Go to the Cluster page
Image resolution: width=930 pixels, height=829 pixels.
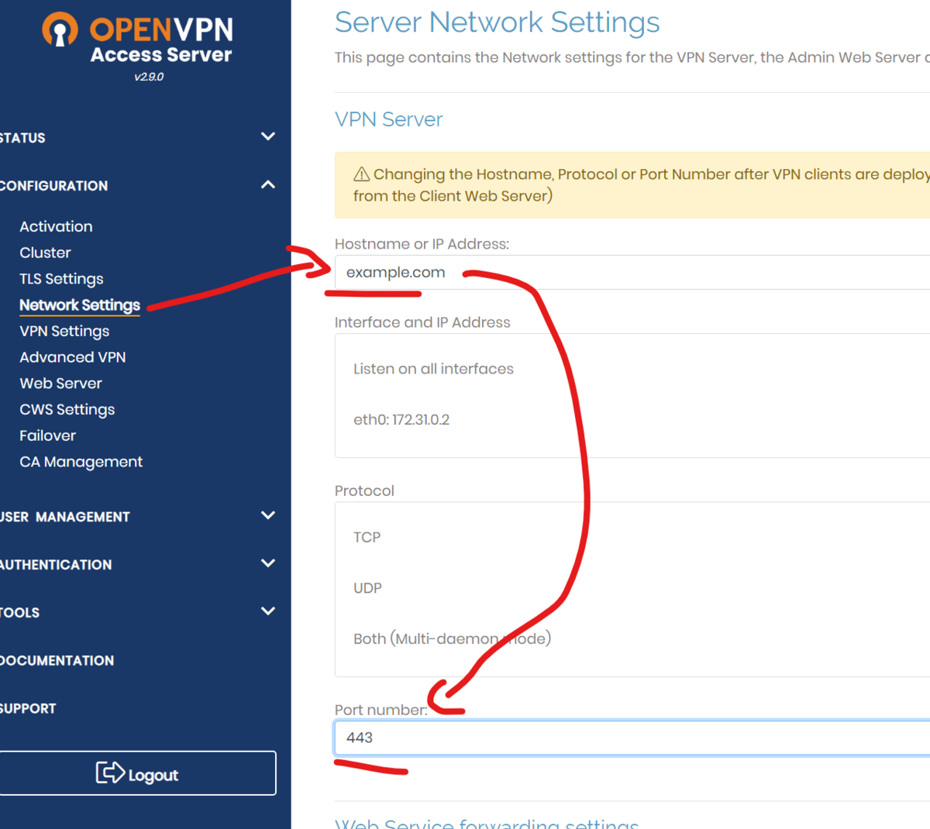pyautogui.click(x=45, y=253)
